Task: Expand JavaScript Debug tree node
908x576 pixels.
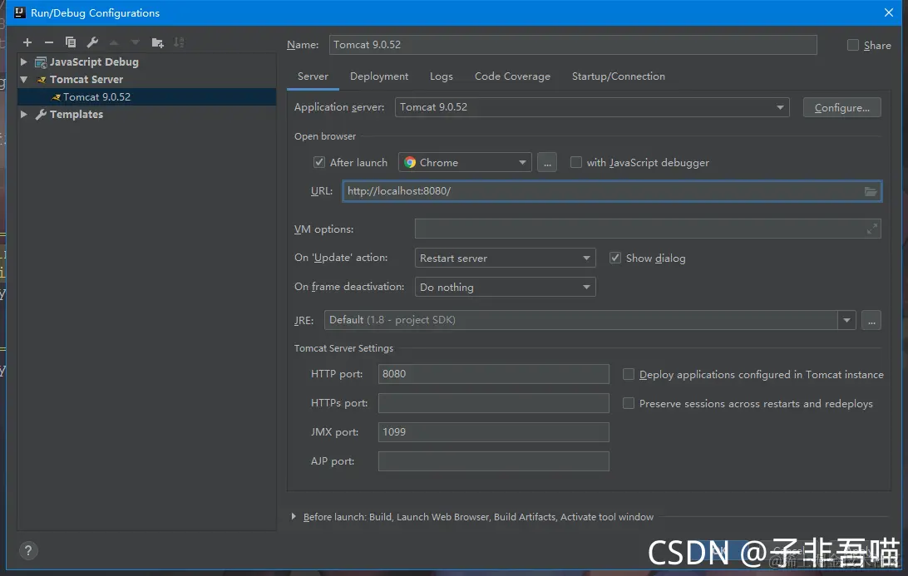Action: click(24, 62)
